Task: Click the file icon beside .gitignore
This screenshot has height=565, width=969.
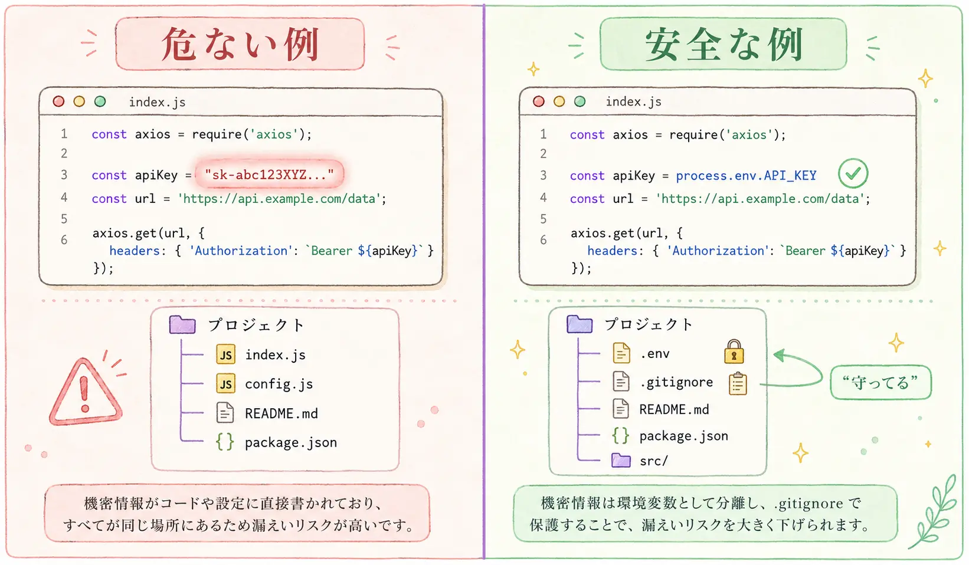Action: (x=621, y=381)
